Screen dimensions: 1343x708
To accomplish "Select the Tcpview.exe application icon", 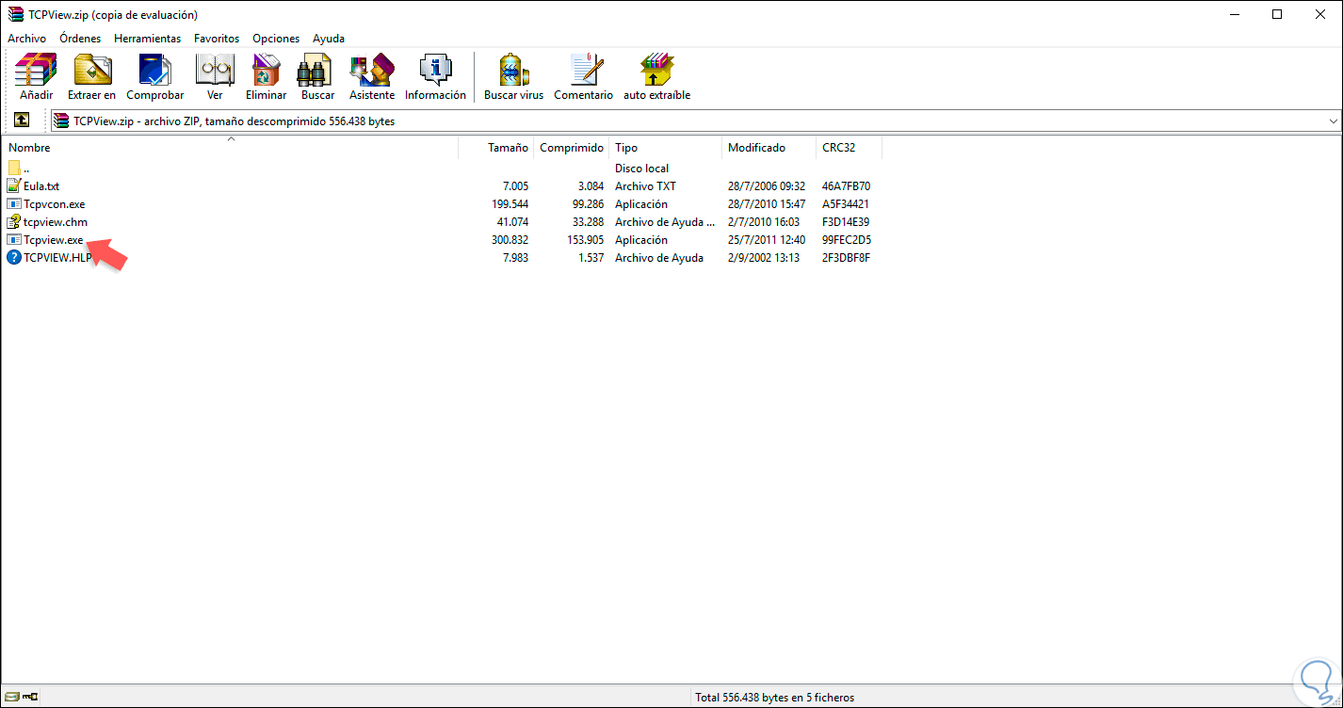I will click(13, 240).
